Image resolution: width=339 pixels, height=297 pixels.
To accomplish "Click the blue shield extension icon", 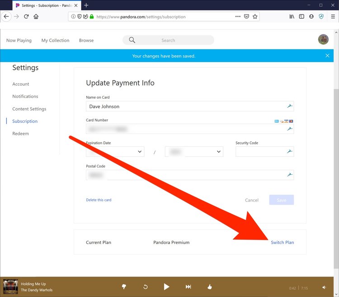I will [x=321, y=16].
